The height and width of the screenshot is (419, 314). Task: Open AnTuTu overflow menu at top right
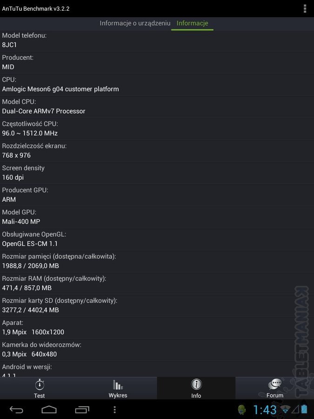pos(305,8)
